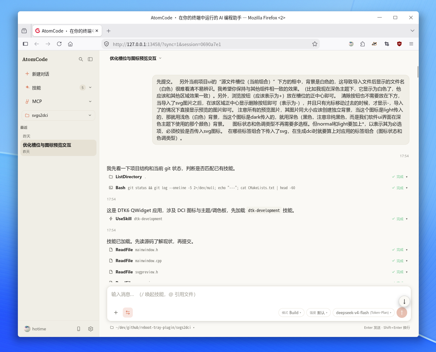Screen dimensions: 436x352
Task: Open the 模式 Build mode dropdown
Action: [291, 313]
